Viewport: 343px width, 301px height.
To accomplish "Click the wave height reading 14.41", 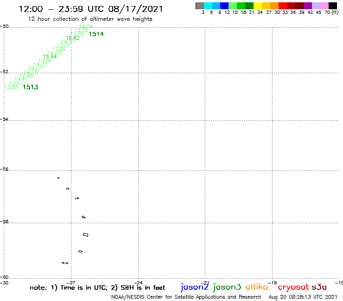I will [21, 79].
